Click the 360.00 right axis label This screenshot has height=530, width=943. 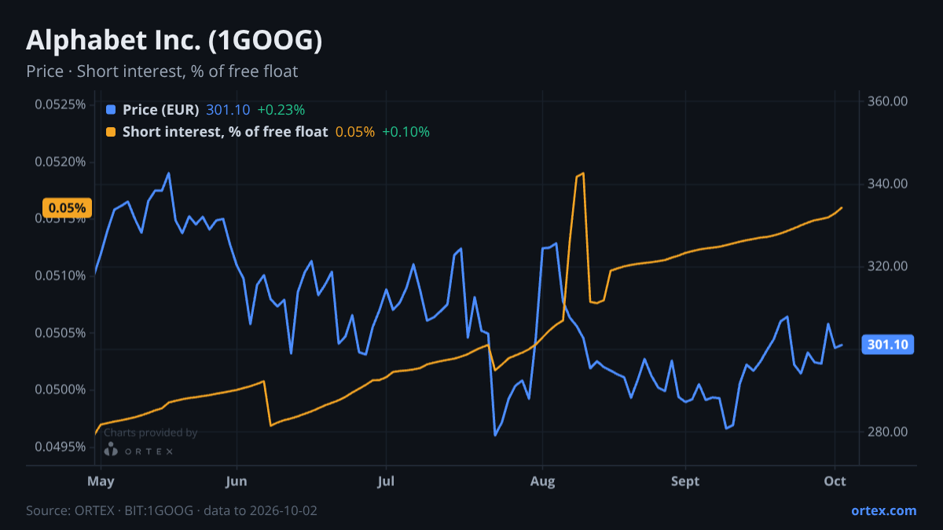[888, 101]
